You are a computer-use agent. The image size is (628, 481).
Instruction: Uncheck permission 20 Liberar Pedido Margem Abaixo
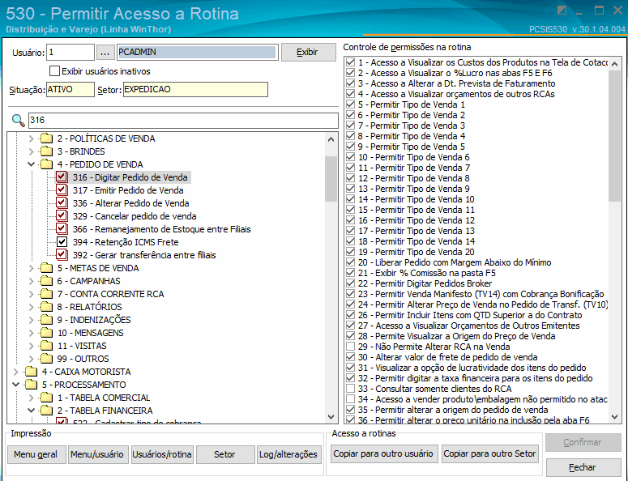point(350,262)
